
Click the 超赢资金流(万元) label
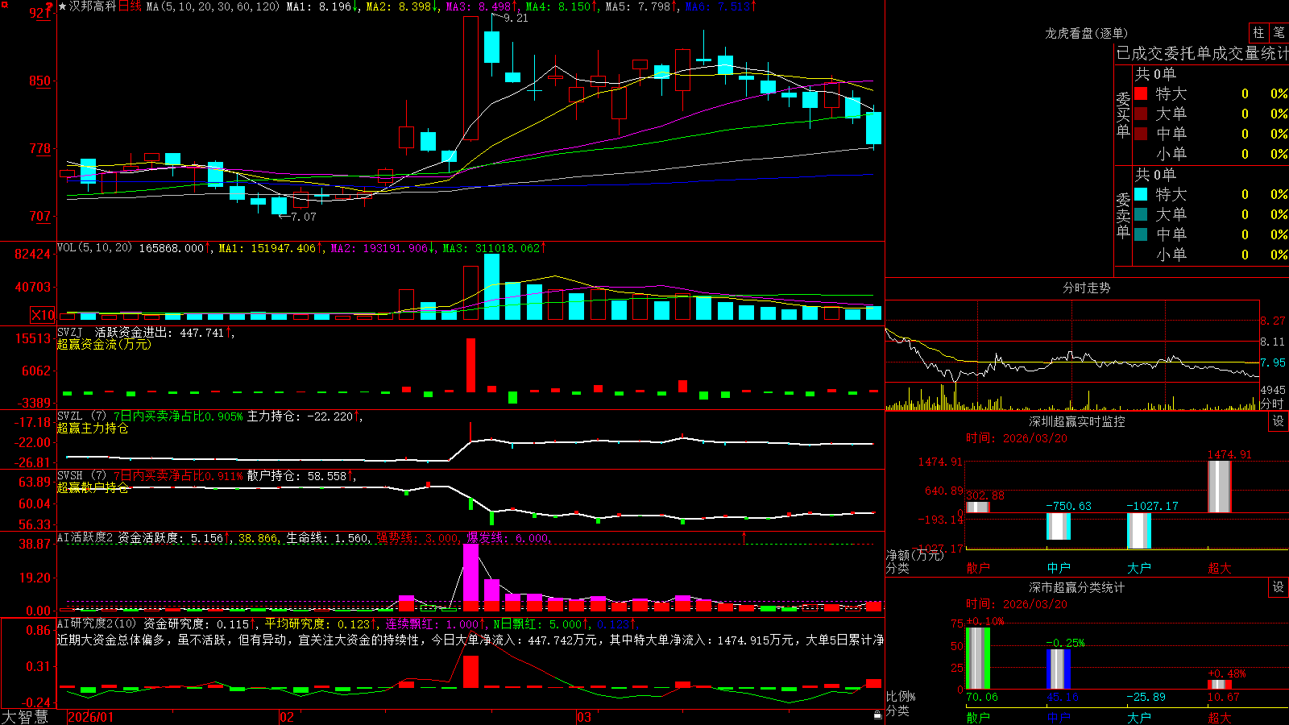(104, 344)
